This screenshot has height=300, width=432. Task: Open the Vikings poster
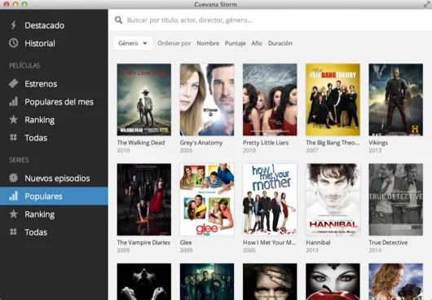coord(395,99)
